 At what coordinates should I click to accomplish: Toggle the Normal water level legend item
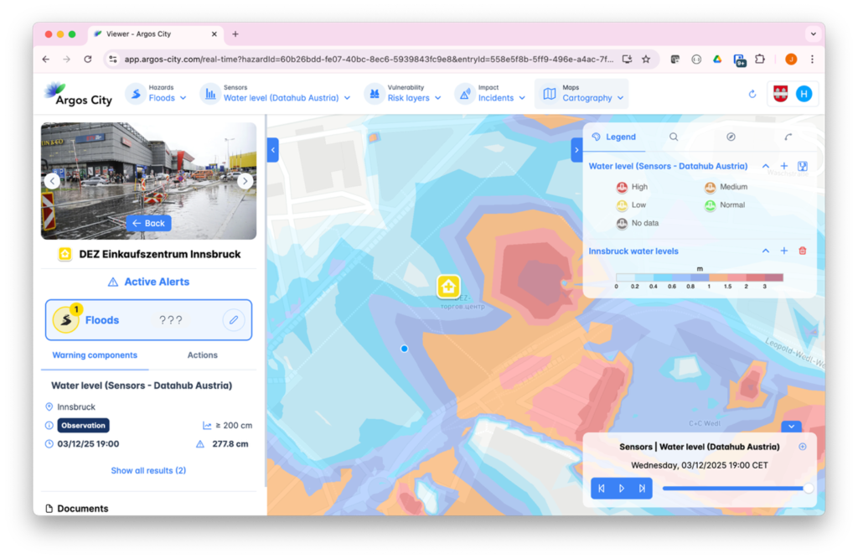tap(710, 205)
